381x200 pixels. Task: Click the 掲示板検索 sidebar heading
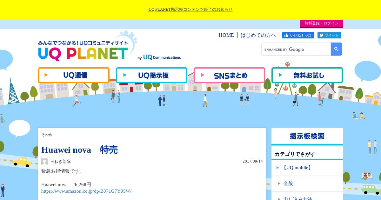[307, 136]
